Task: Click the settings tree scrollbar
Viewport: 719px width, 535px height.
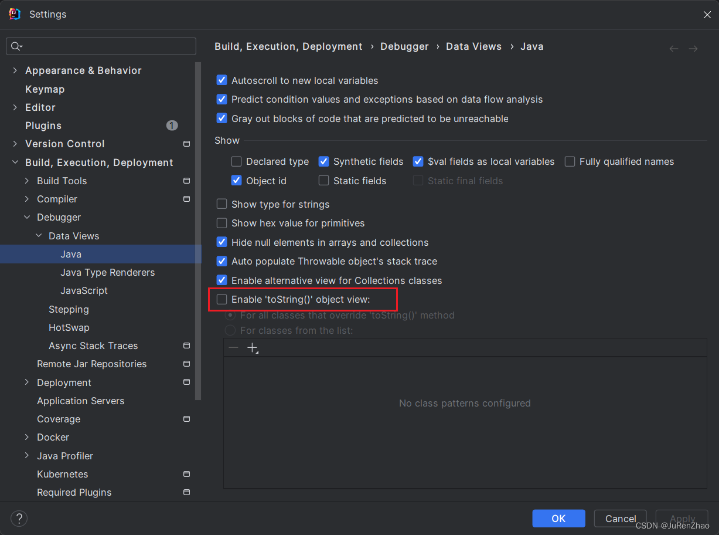Action: tap(199, 231)
